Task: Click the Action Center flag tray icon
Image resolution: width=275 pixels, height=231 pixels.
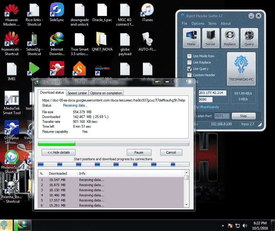Action: 230,226
